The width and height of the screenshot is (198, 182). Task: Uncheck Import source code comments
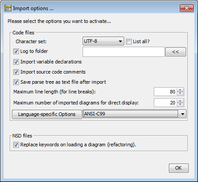click(x=16, y=72)
